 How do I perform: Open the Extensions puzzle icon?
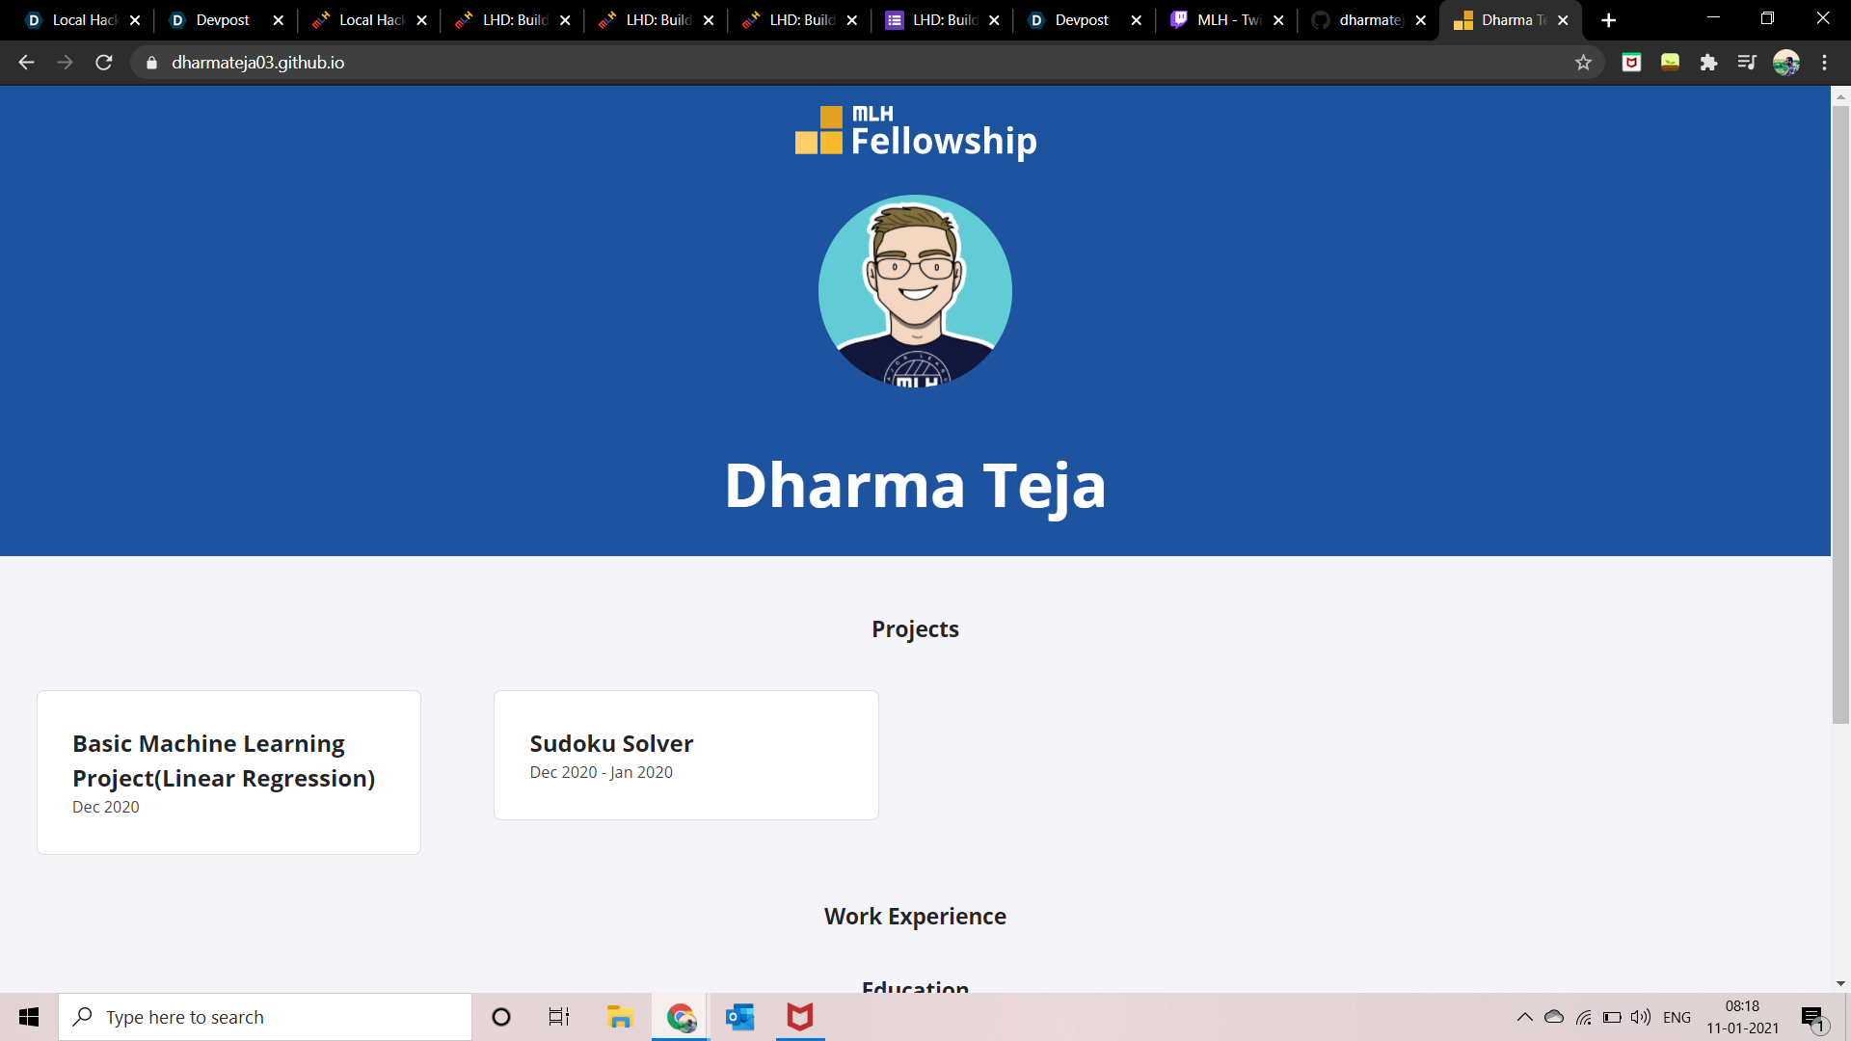[x=1708, y=63]
